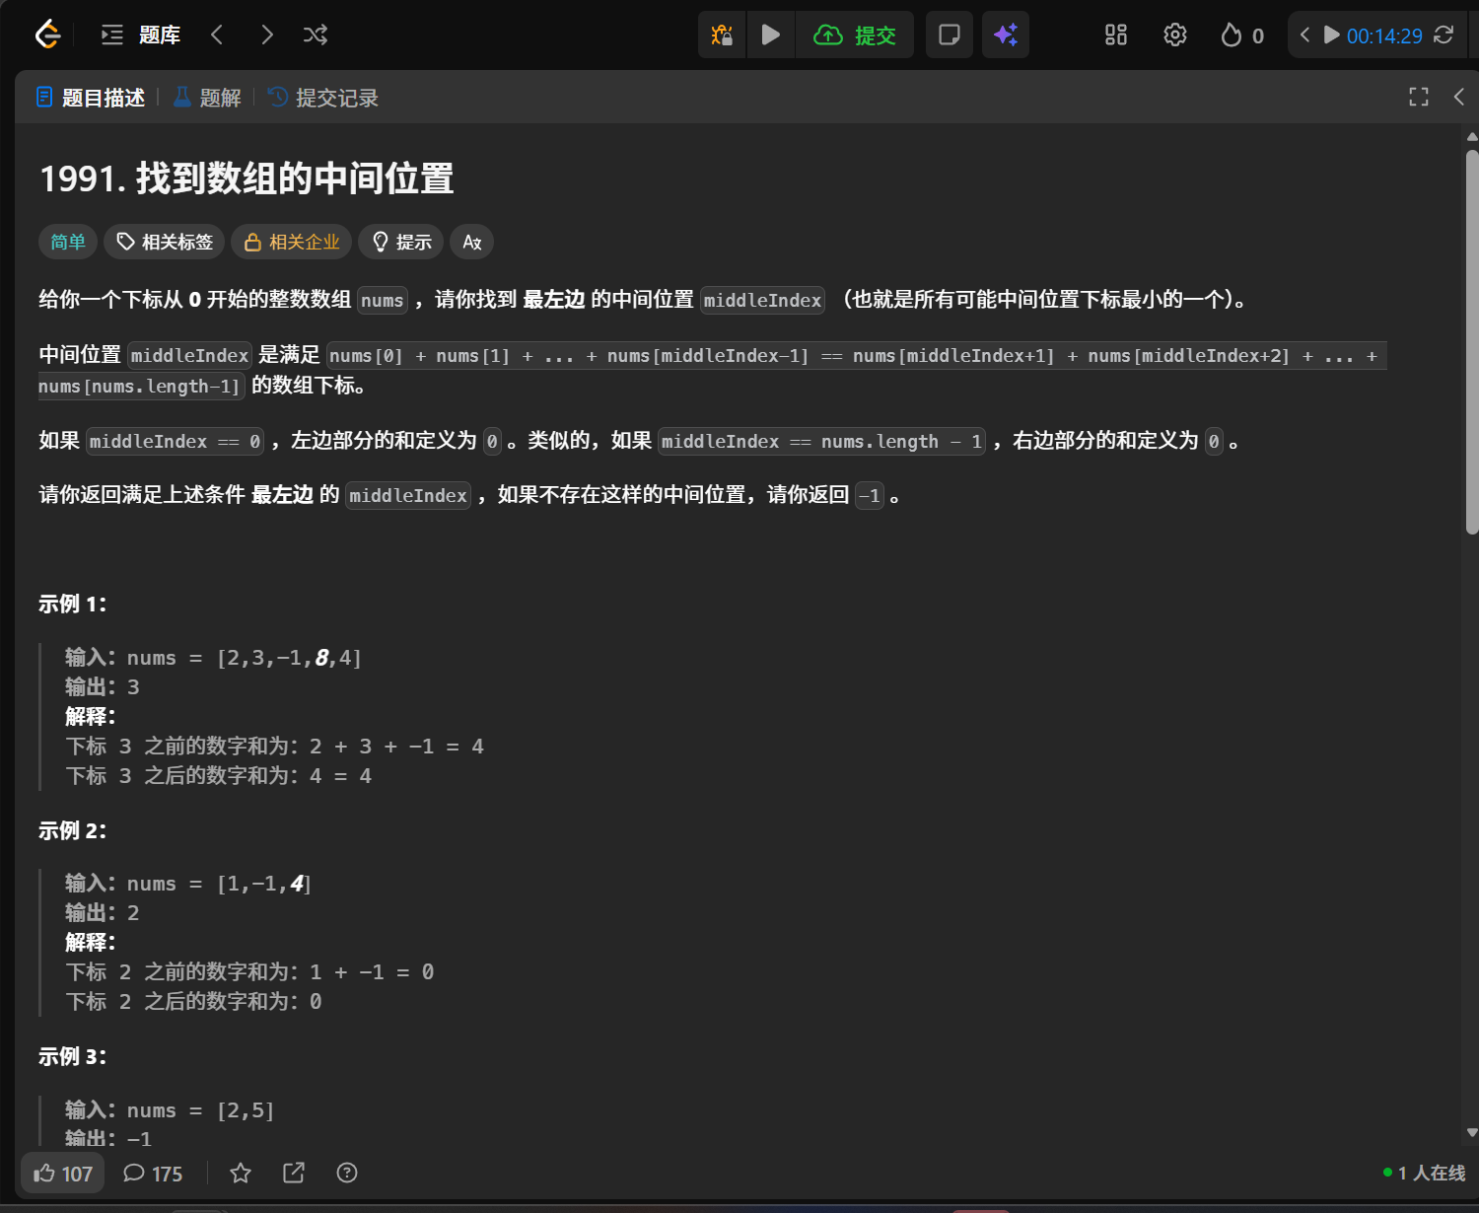1479x1213 pixels.
Task: Go to the previous problem arrow
Action: pos(217,36)
